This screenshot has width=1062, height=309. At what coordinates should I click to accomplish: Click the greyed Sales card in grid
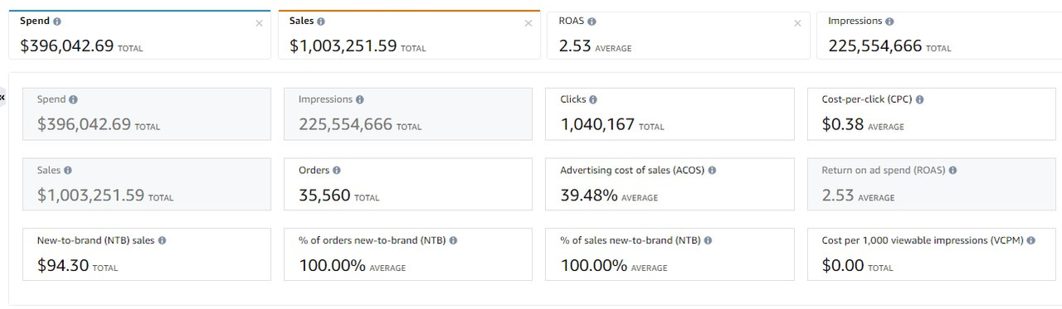(x=147, y=184)
